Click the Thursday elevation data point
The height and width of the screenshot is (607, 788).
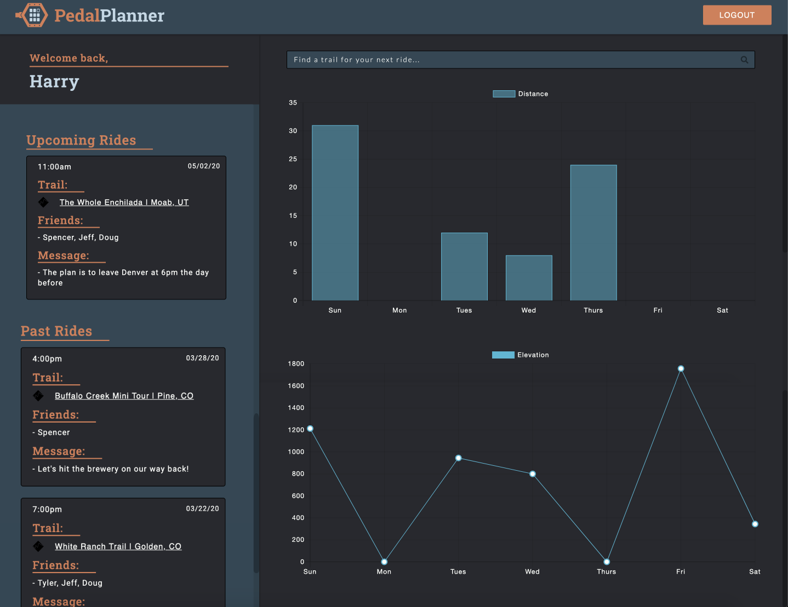click(607, 562)
